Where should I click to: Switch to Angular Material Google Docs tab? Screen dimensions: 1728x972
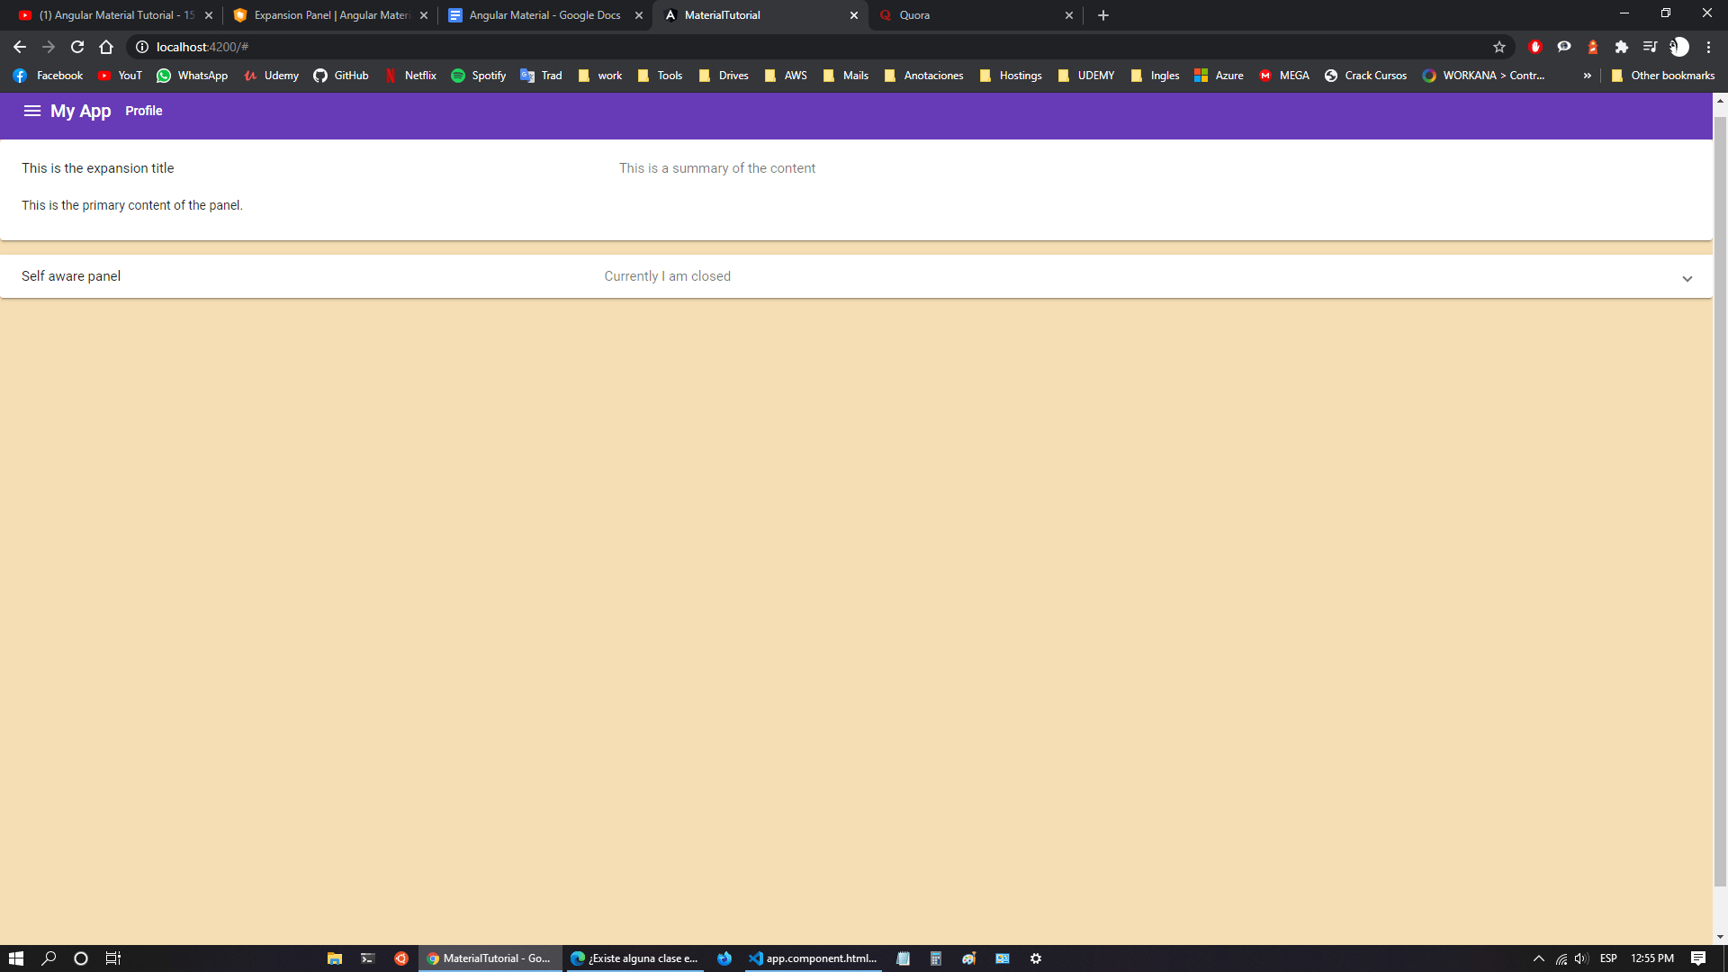(x=544, y=15)
